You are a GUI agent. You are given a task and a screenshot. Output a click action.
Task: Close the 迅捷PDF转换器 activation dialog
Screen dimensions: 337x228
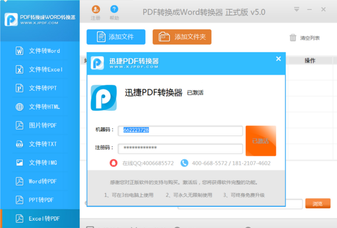(278, 59)
